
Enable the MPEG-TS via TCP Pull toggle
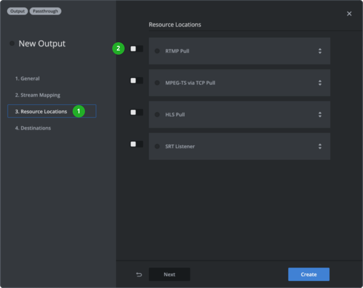[136, 80]
